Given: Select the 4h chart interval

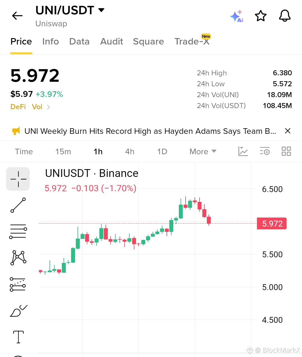Looking at the screenshot, I should click(x=130, y=151).
